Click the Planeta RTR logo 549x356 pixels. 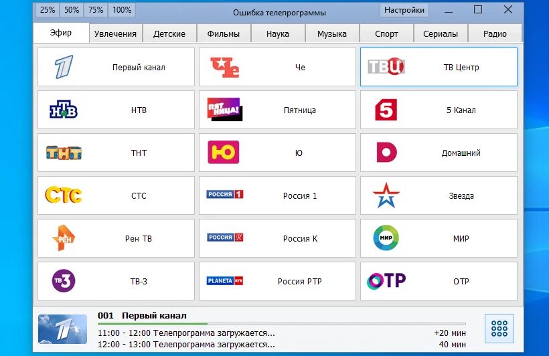pos(225,281)
